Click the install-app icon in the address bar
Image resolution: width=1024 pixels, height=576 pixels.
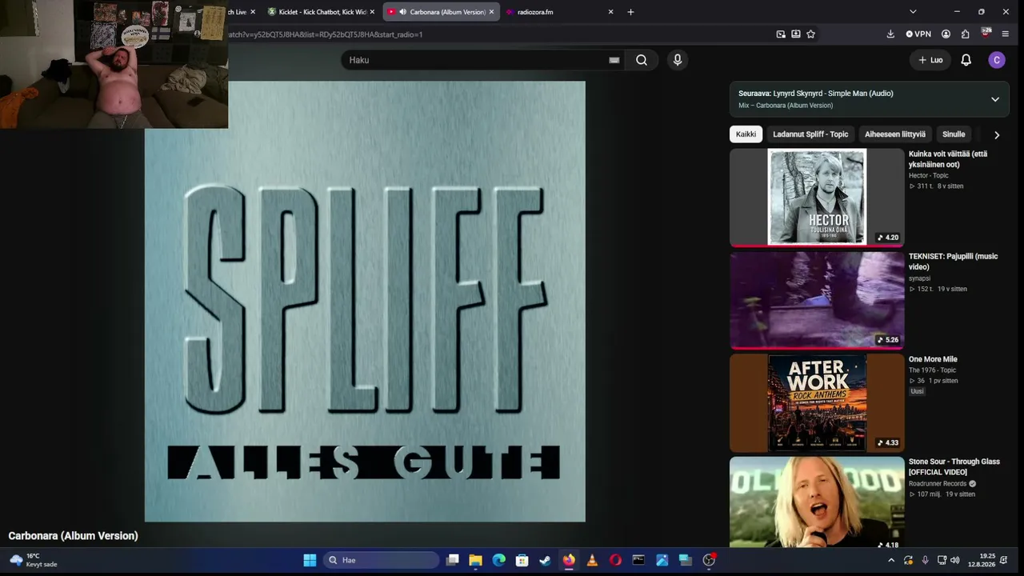(796, 34)
